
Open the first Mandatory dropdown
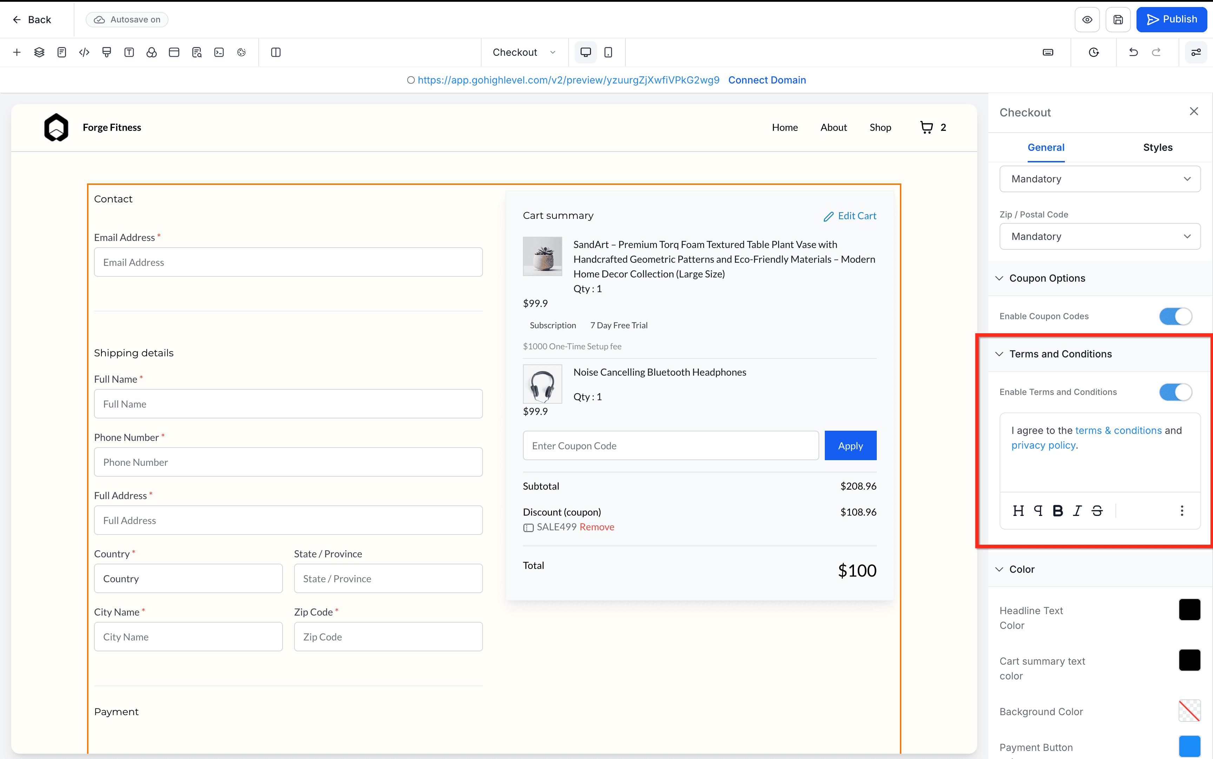click(1100, 179)
